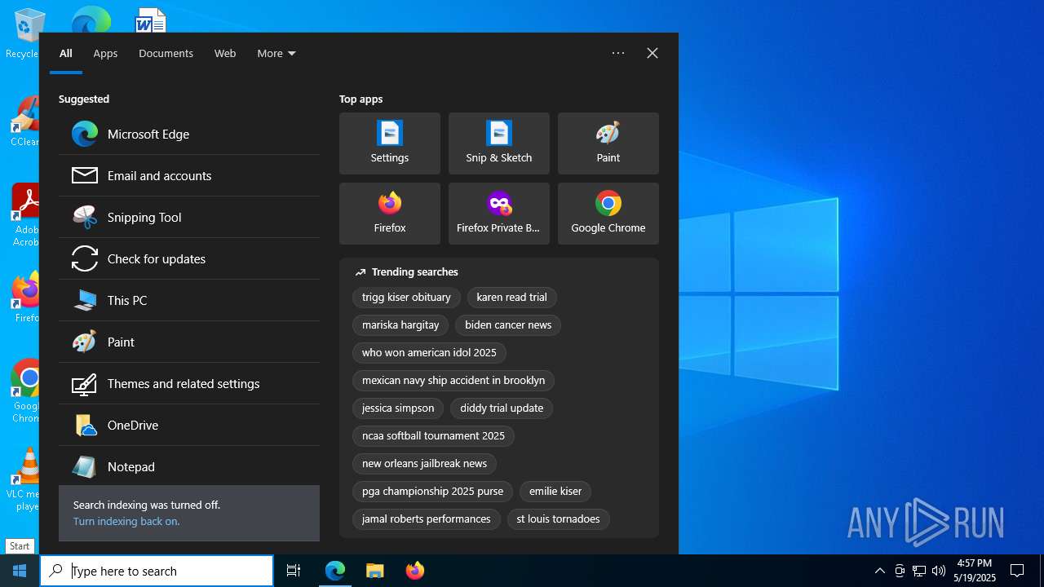Open network status in system tray

pos(919,571)
